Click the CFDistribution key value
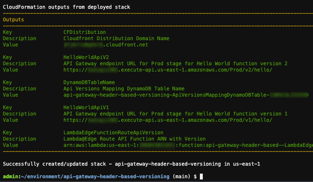 [85, 32]
